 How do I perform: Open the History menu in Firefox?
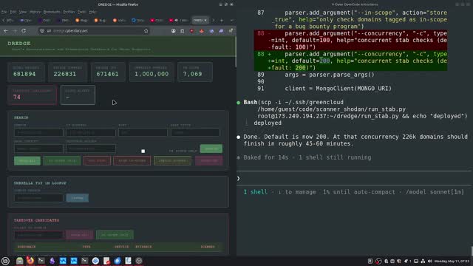point(35,12)
